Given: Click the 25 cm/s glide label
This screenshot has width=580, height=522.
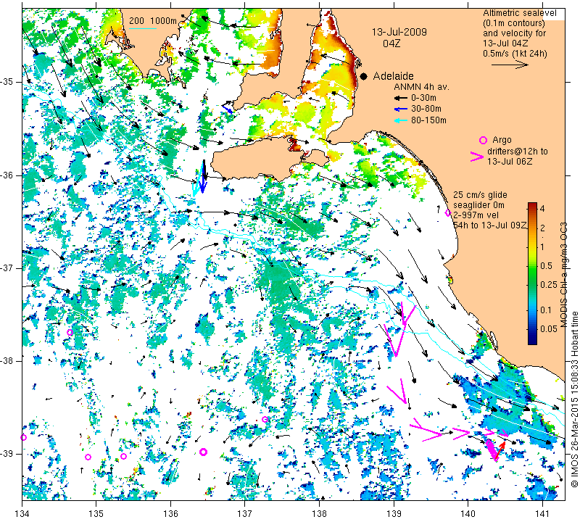Looking at the screenshot, I should pos(480,195).
